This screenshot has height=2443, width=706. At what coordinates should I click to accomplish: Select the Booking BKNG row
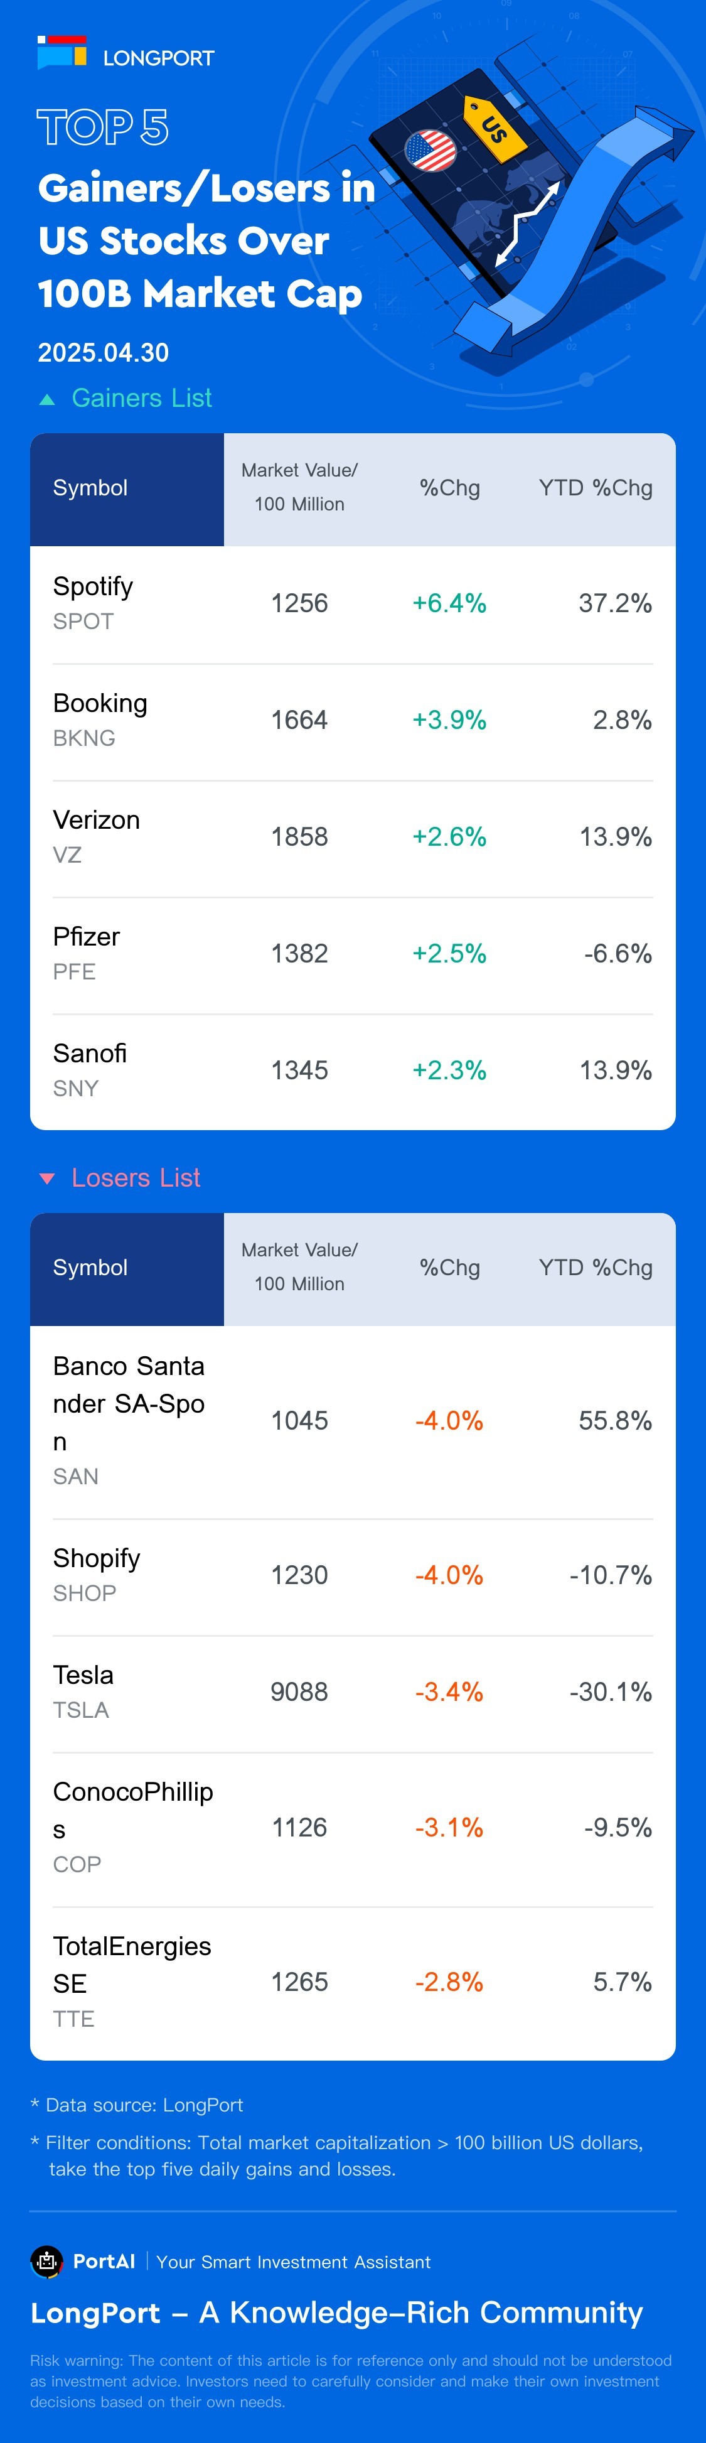(353, 720)
